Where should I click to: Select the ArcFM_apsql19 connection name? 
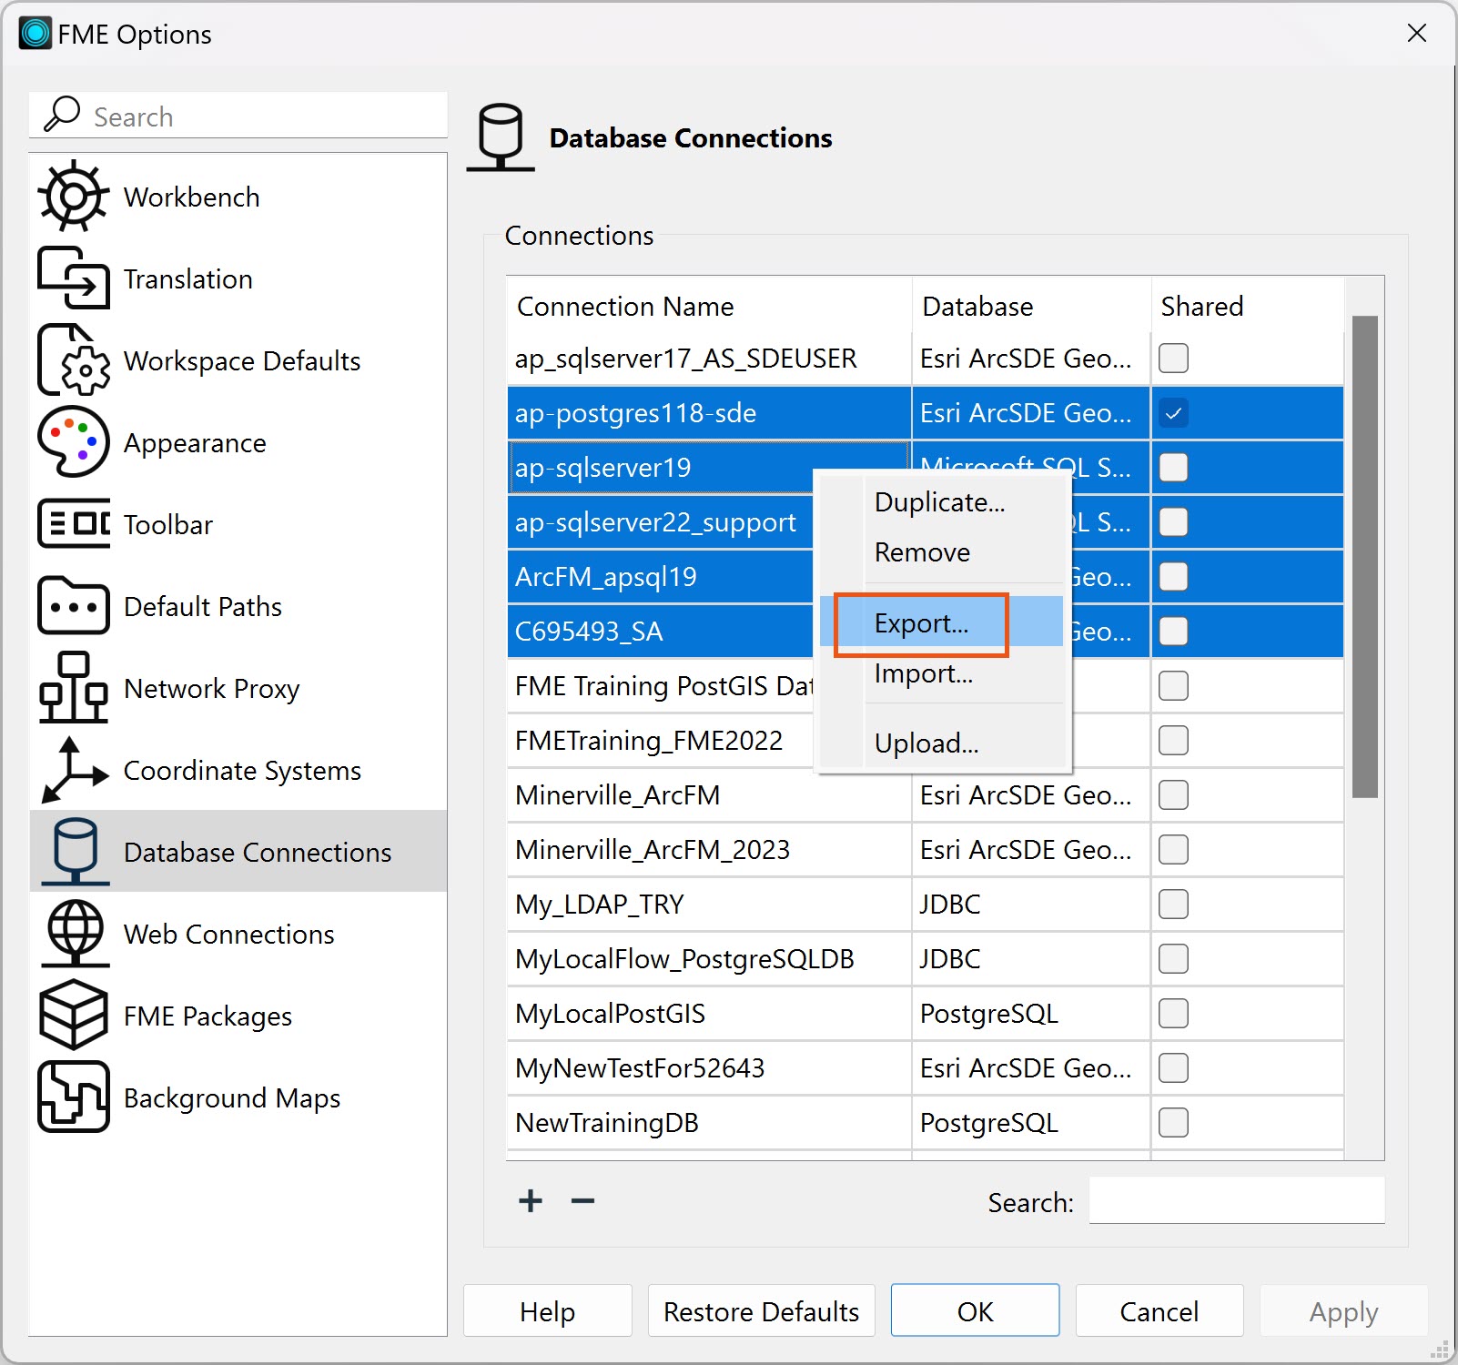point(606,577)
